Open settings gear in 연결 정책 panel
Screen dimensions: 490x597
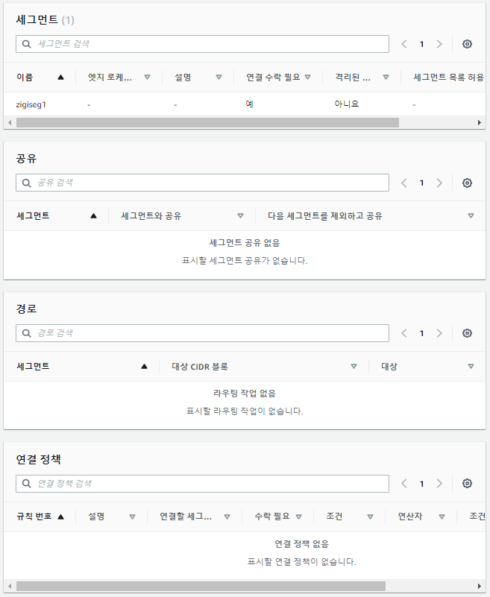point(467,484)
